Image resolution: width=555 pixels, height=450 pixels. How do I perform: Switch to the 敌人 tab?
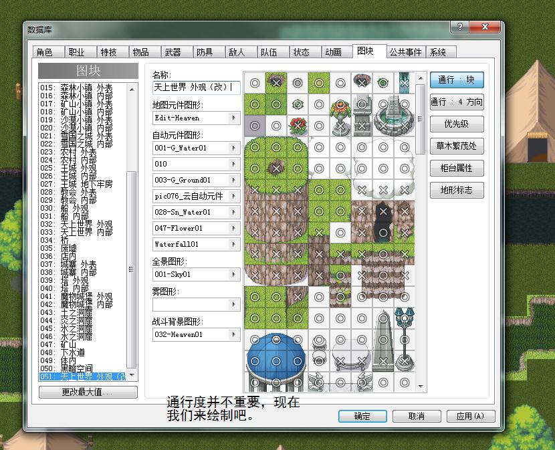[x=241, y=52]
